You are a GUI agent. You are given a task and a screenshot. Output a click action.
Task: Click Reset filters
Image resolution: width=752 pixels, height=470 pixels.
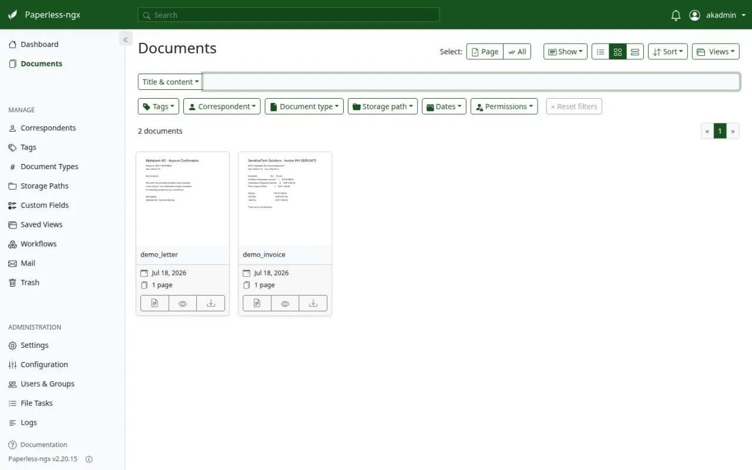coord(574,106)
